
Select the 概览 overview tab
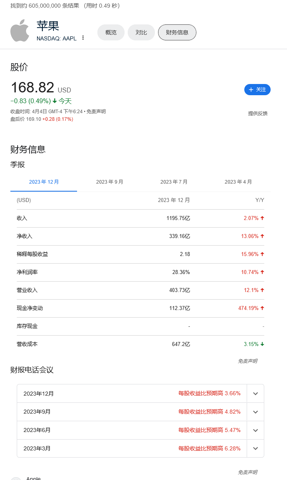point(111,32)
